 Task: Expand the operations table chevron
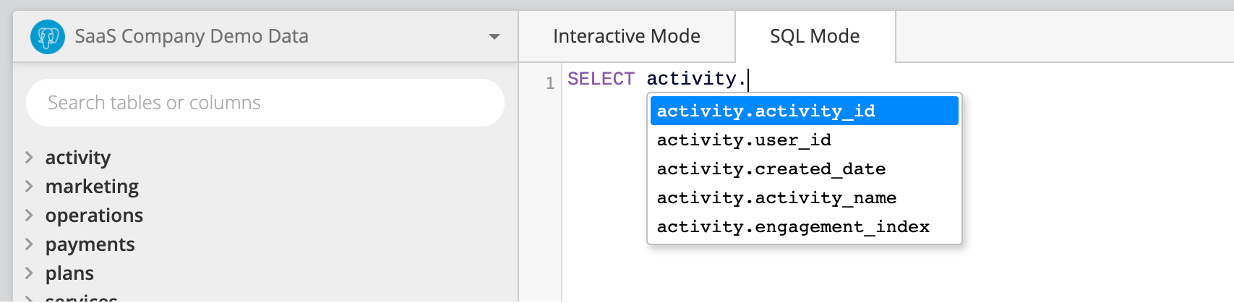(29, 215)
